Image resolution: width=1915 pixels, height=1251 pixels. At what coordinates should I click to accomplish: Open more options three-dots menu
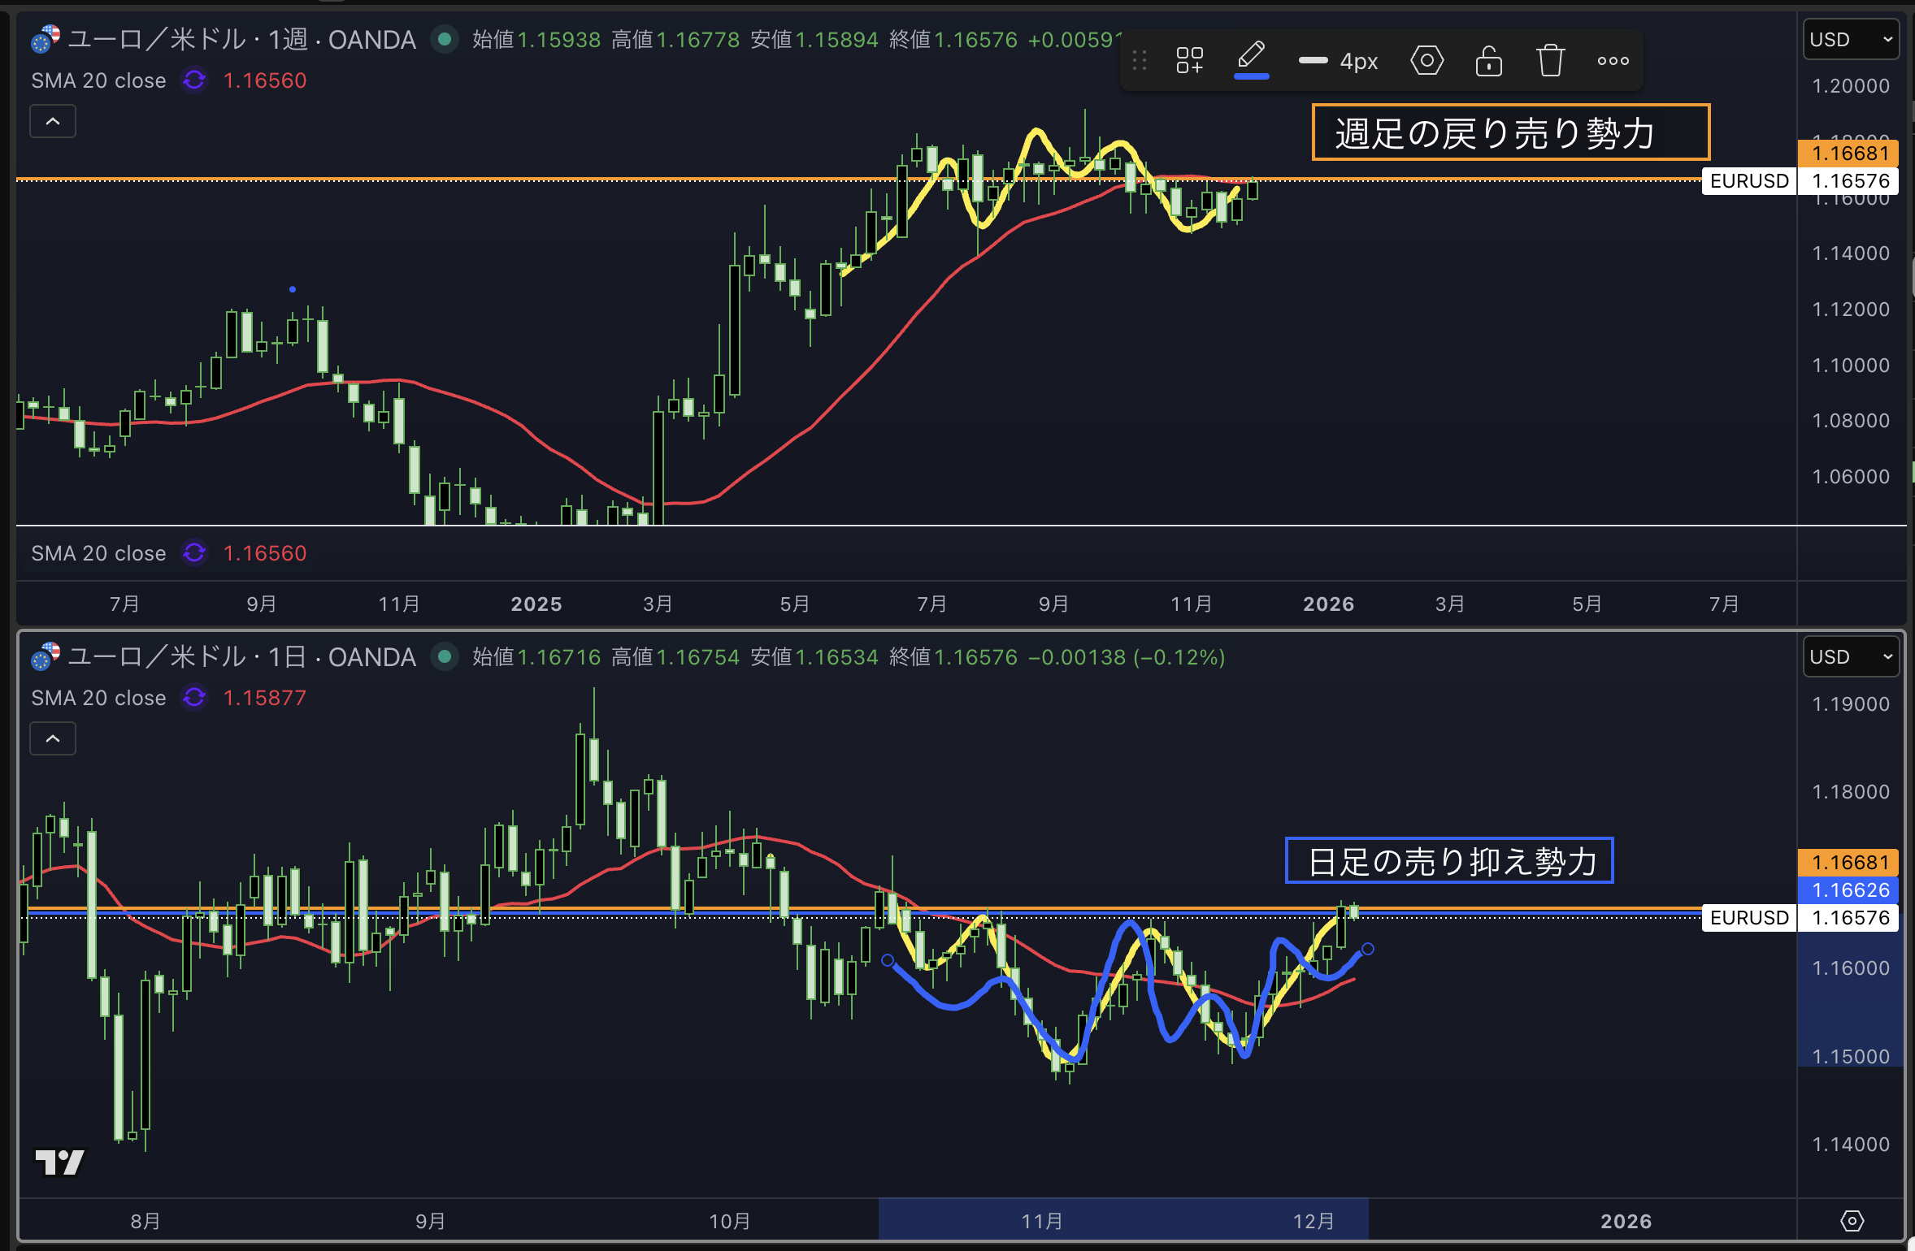pos(1613,60)
